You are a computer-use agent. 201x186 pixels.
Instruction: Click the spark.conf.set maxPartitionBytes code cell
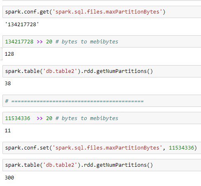click(x=102, y=148)
